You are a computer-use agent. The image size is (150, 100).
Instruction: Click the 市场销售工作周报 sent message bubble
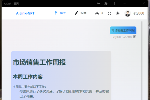pos(123,30)
